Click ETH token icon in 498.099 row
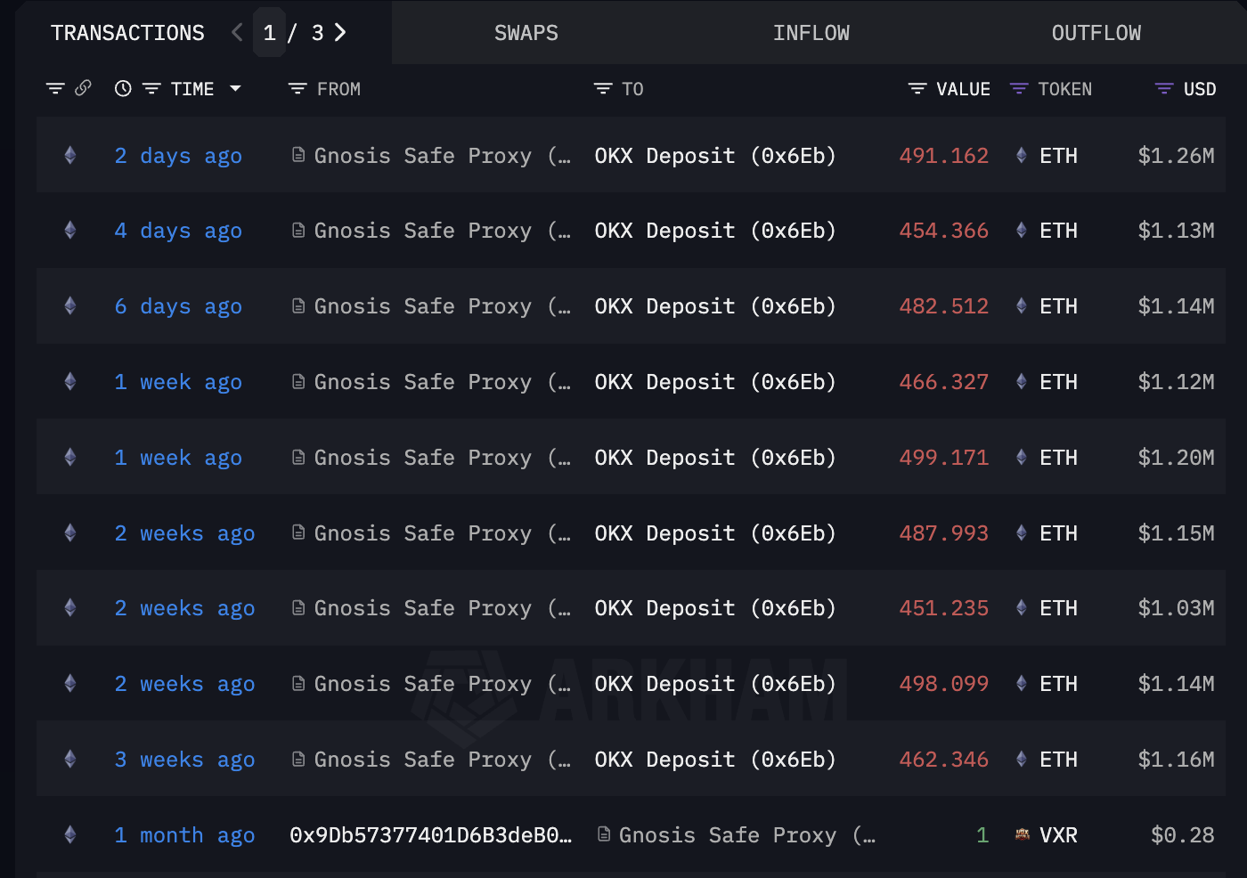The height and width of the screenshot is (878, 1247). point(1022,684)
